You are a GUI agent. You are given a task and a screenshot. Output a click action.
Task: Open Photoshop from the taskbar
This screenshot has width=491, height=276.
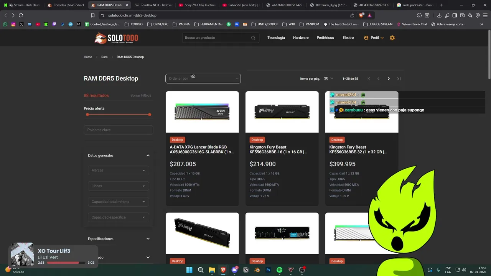pos(269,270)
